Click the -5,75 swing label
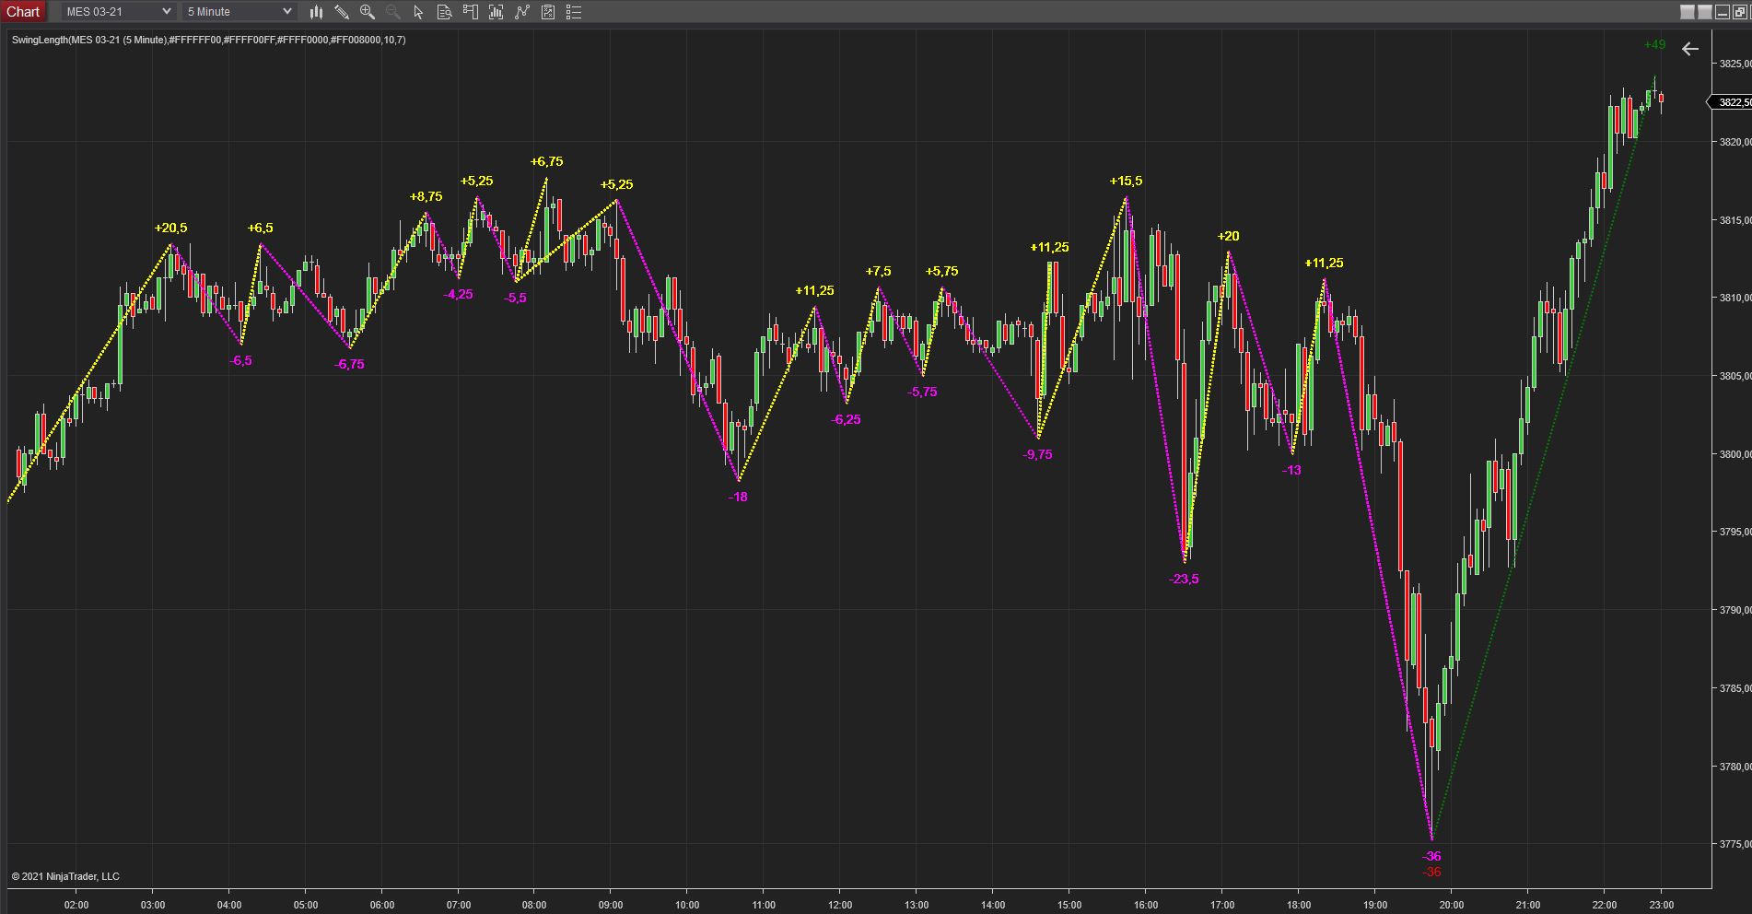 (922, 392)
